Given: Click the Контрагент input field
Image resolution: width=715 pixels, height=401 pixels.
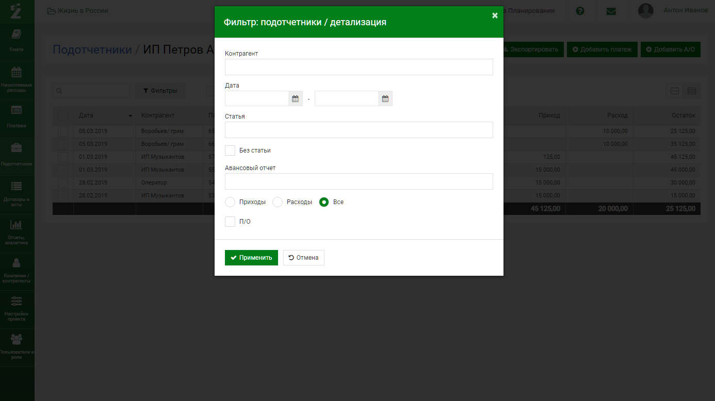Looking at the screenshot, I should 359,67.
